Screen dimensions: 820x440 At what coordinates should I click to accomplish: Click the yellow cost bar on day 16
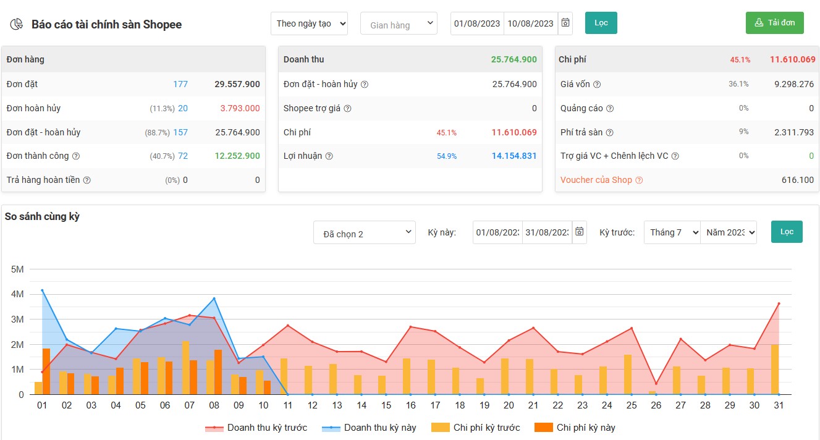(407, 376)
